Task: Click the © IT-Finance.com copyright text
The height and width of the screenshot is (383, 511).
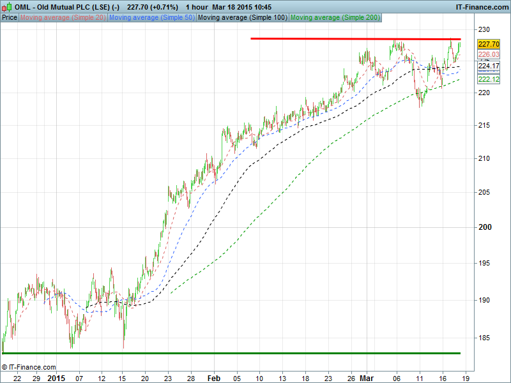Action: (x=29, y=367)
